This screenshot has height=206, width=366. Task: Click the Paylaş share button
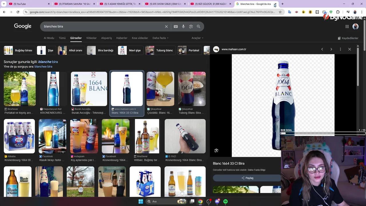(247, 178)
